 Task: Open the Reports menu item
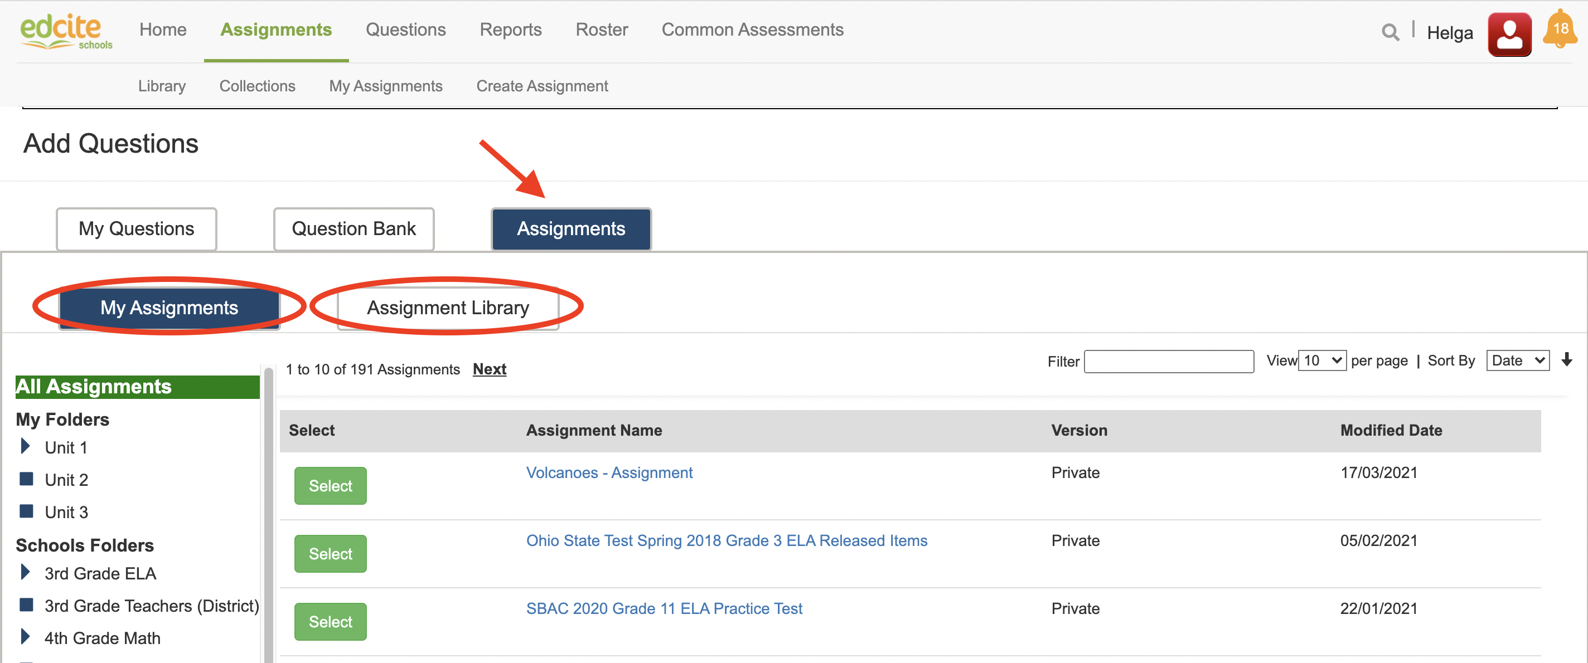(x=510, y=30)
